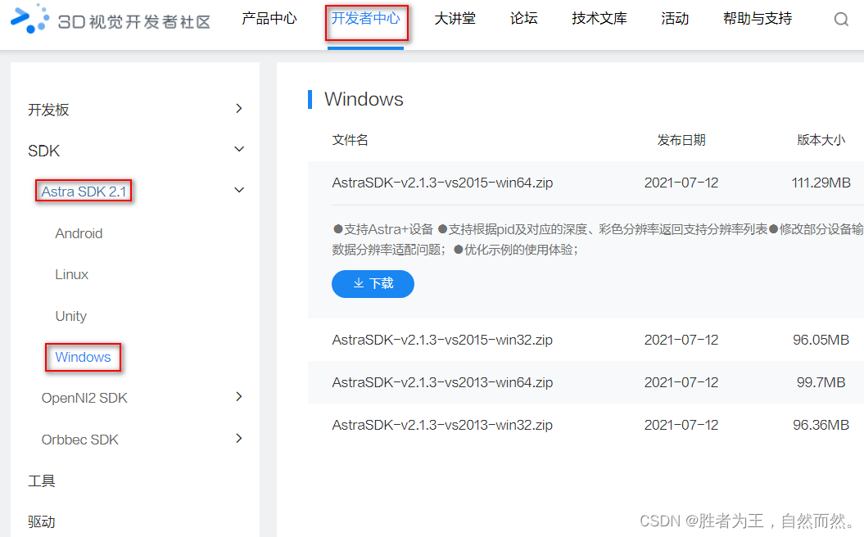
Task: Click the date in the vs2015-win64 row
Action: [x=681, y=183]
